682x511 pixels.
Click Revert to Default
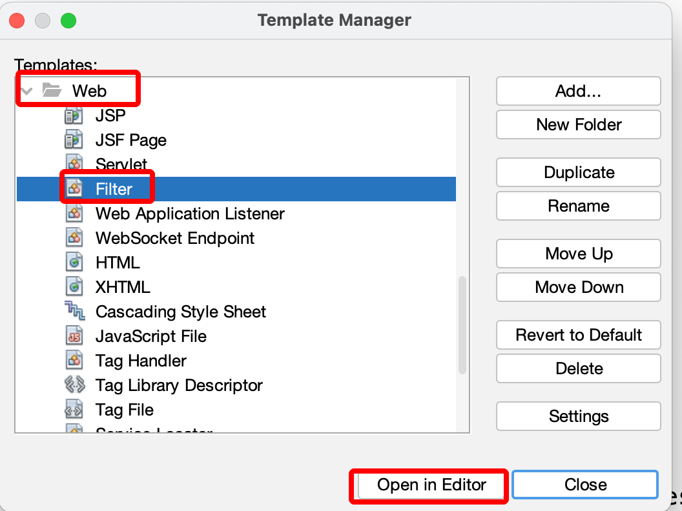pyautogui.click(x=579, y=336)
